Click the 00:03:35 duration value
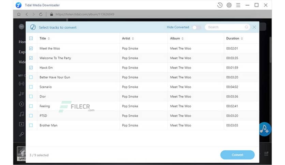Image resolution: width=285 pixels, height=165 pixels. (x=232, y=58)
